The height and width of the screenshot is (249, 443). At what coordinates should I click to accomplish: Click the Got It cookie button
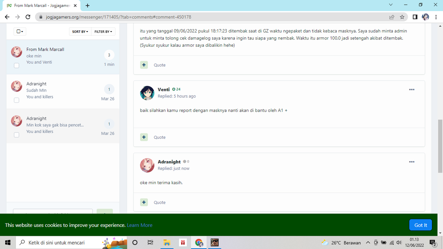point(421,225)
